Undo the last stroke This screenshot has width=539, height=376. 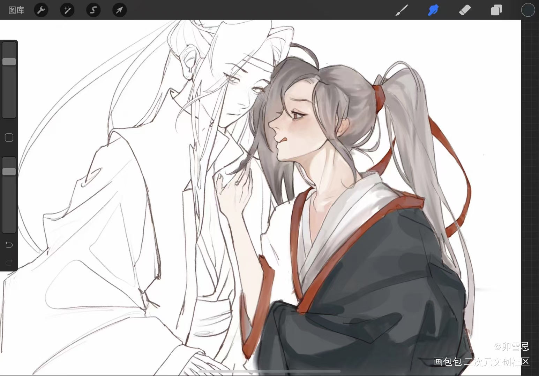tap(9, 245)
